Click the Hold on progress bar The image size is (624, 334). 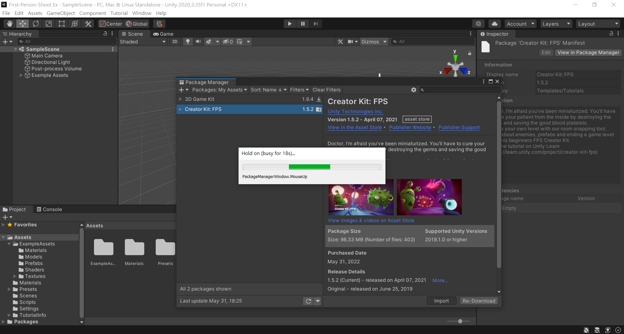click(x=312, y=167)
